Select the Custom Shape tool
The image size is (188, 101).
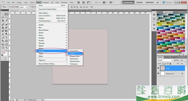click(6, 41)
